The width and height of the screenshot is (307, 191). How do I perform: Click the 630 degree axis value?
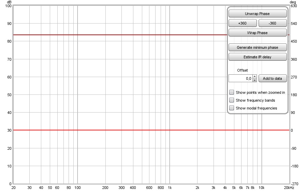click(294, 6)
